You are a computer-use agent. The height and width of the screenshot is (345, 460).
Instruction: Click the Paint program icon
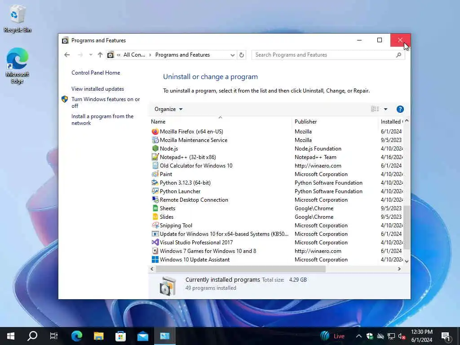(155, 174)
